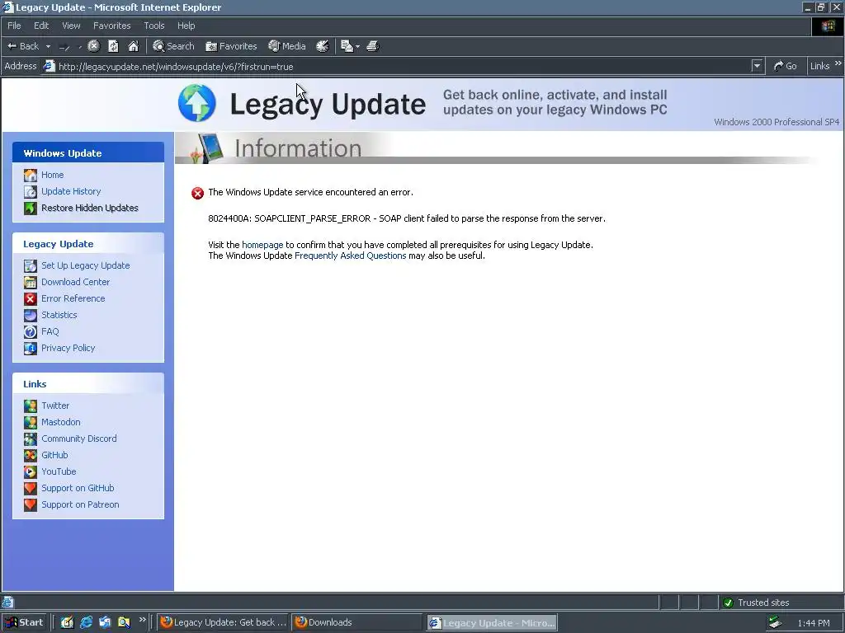This screenshot has width=845, height=633.
Task: Open the Windows Start button
Action: [24, 623]
